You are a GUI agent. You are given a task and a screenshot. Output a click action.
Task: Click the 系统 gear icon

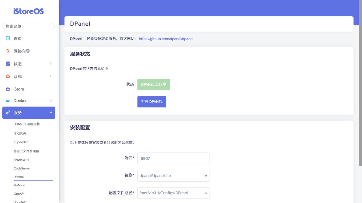tap(8, 76)
